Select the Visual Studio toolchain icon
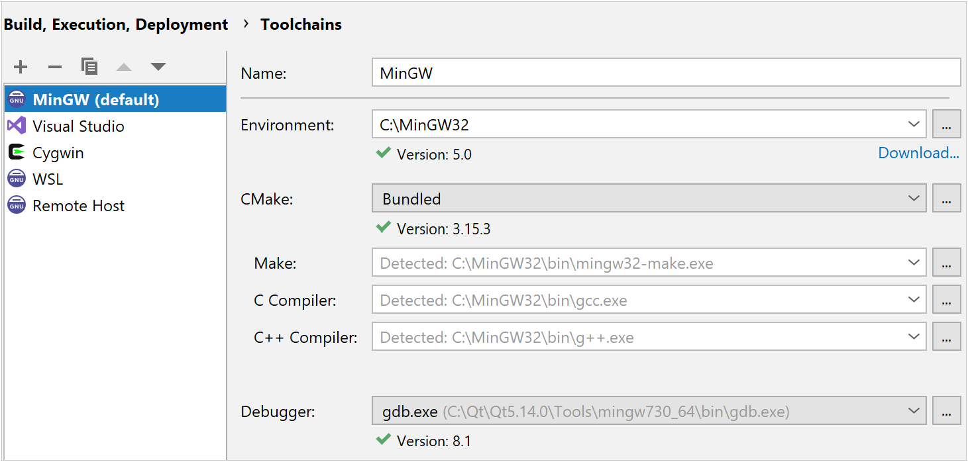This screenshot has height=462, width=968. (x=16, y=125)
